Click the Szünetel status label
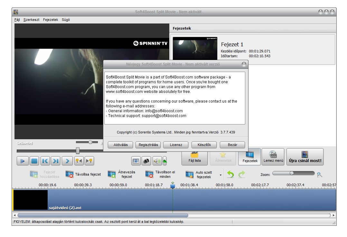The image size is (347, 237). 24,143
